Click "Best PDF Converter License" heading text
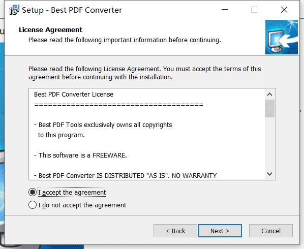Screen dimensions: 304x249 (x=74, y=95)
